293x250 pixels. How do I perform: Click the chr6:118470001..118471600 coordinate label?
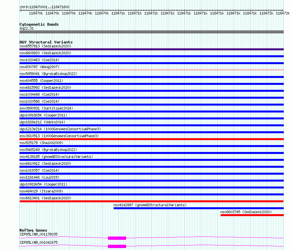pos(44,7)
